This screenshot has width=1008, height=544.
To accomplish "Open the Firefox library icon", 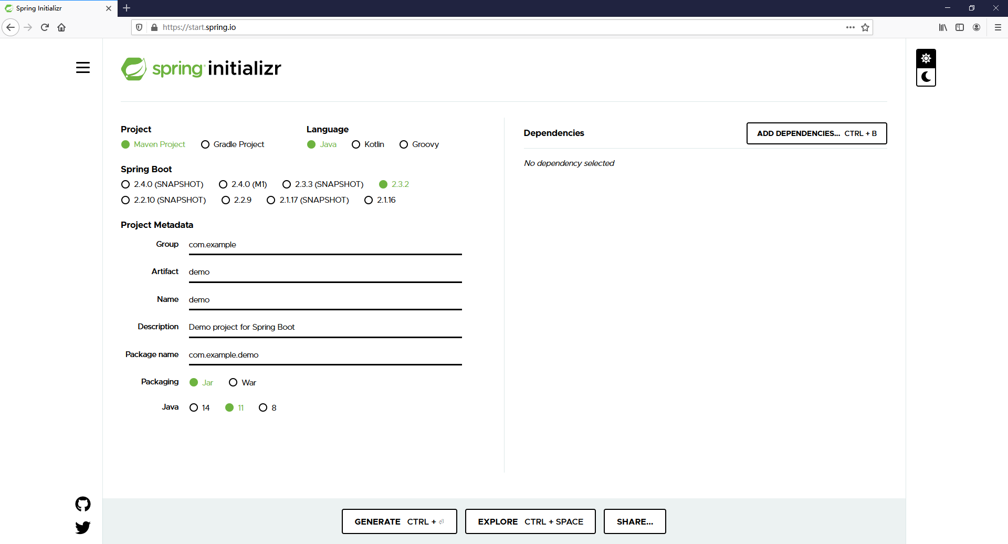I will [943, 27].
